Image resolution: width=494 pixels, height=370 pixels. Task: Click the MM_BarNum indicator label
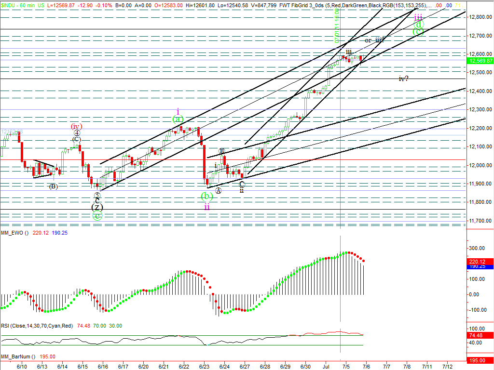(17, 357)
